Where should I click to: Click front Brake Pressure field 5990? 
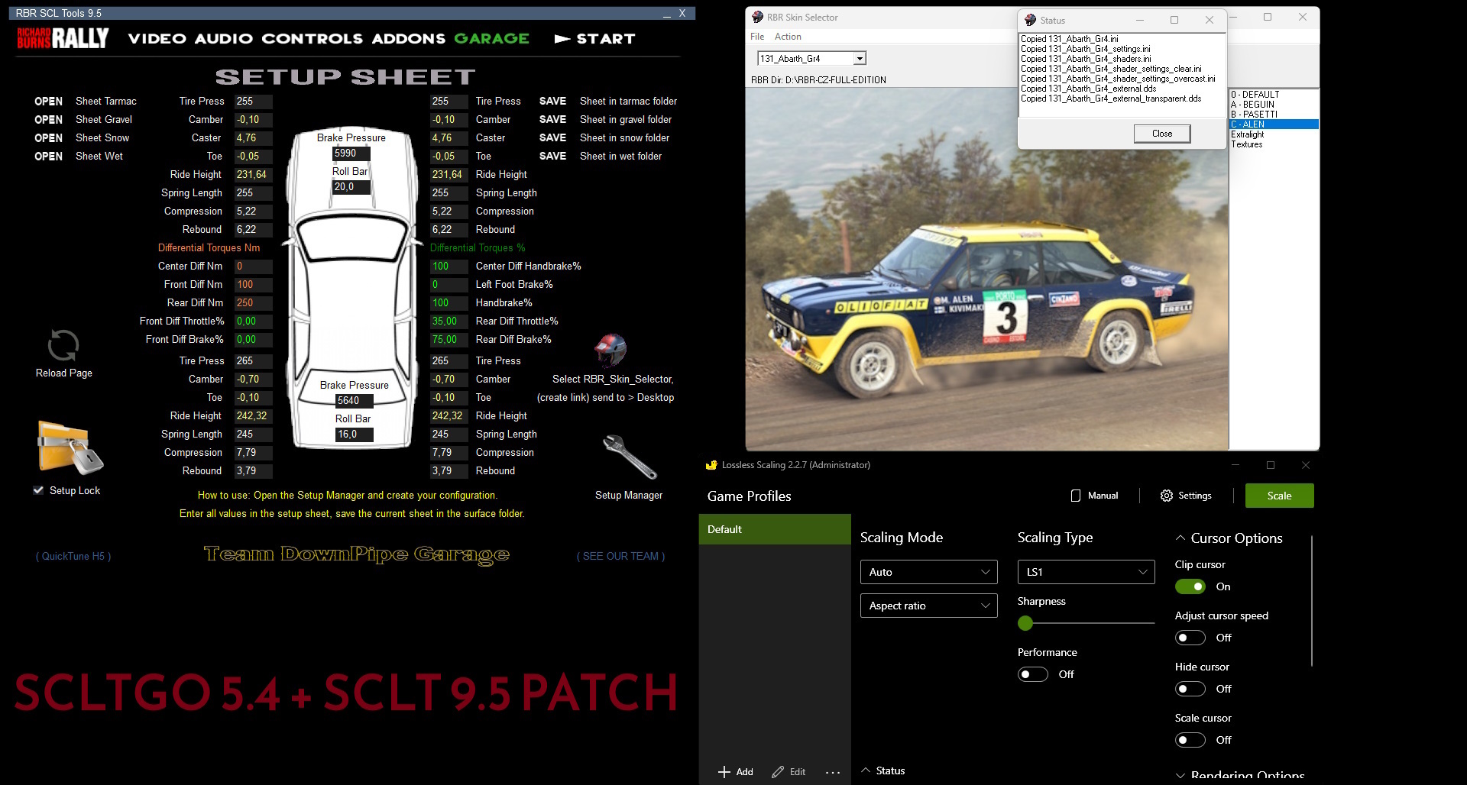click(351, 153)
